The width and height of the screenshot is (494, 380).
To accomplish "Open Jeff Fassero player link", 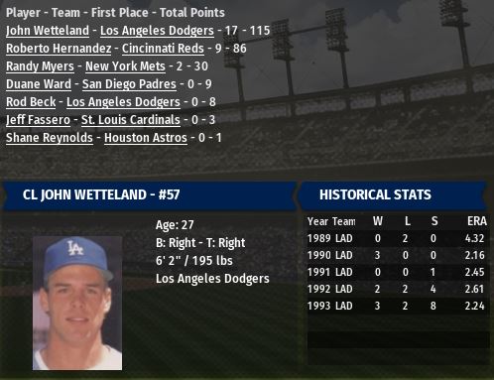I will (38, 120).
